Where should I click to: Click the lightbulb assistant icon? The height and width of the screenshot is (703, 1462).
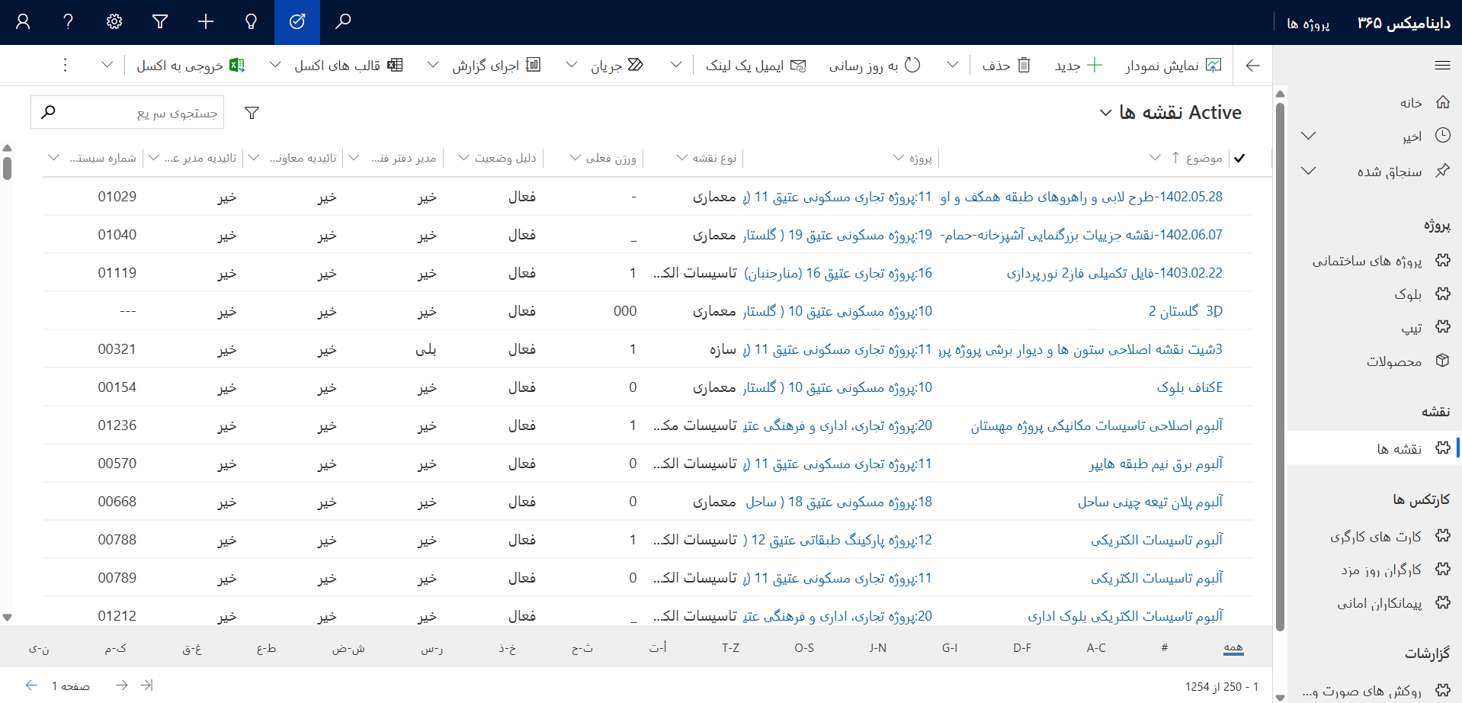pos(251,22)
